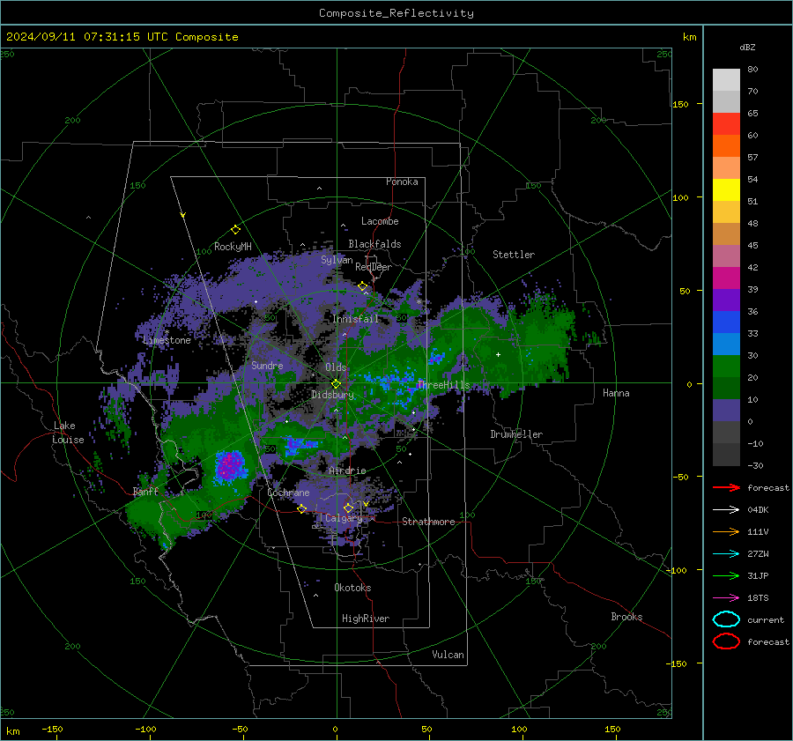Click the Blackfalds town label
Screen dimensions: 793x741
point(374,244)
